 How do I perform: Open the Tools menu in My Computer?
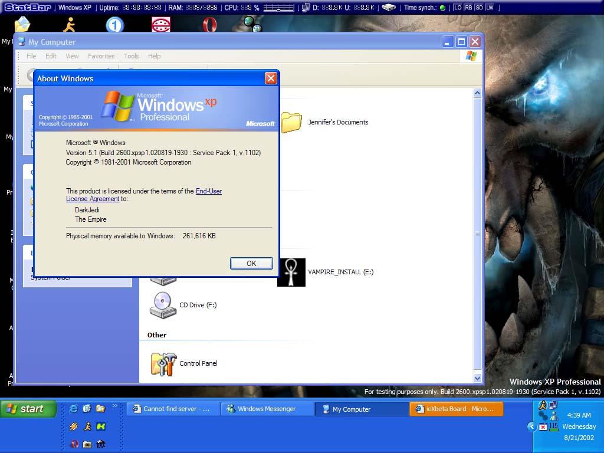132,56
